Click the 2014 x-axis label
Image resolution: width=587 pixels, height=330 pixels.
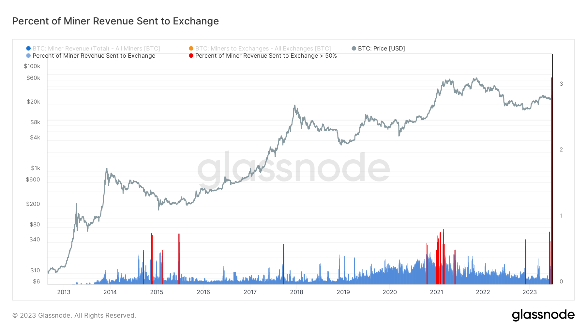(110, 292)
